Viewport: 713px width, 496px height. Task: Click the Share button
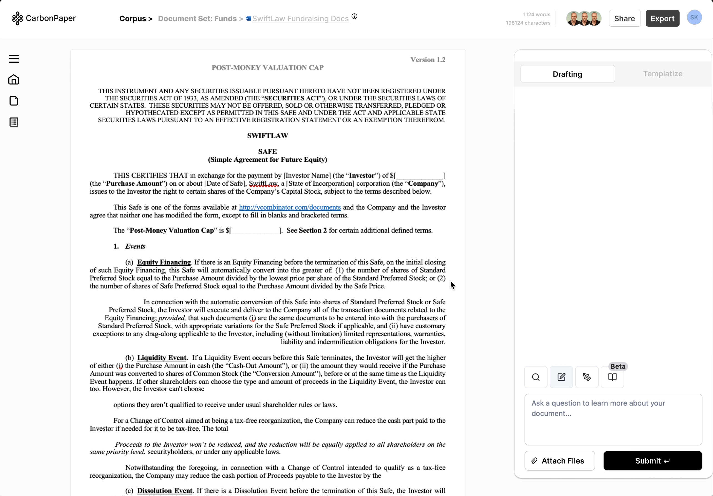coord(624,18)
